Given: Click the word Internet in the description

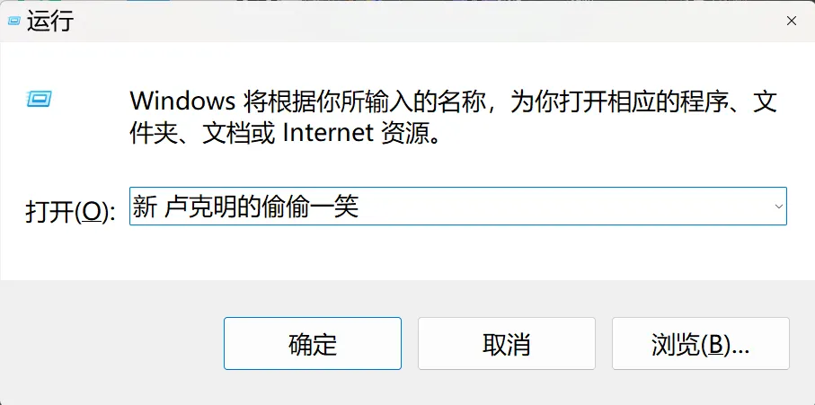Looking at the screenshot, I should pyautogui.click(x=327, y=134).
